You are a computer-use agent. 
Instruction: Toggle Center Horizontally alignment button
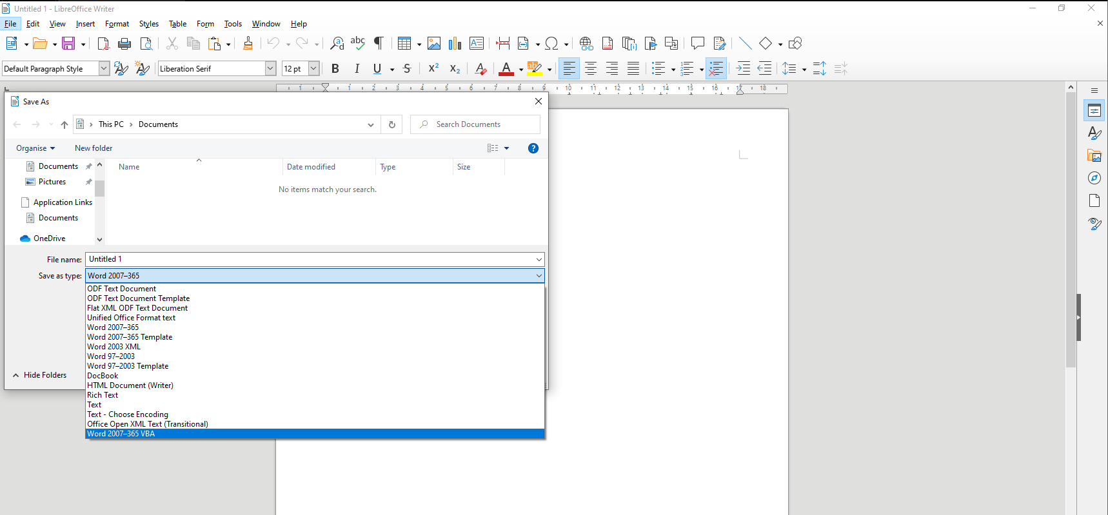tap(591, 68)
